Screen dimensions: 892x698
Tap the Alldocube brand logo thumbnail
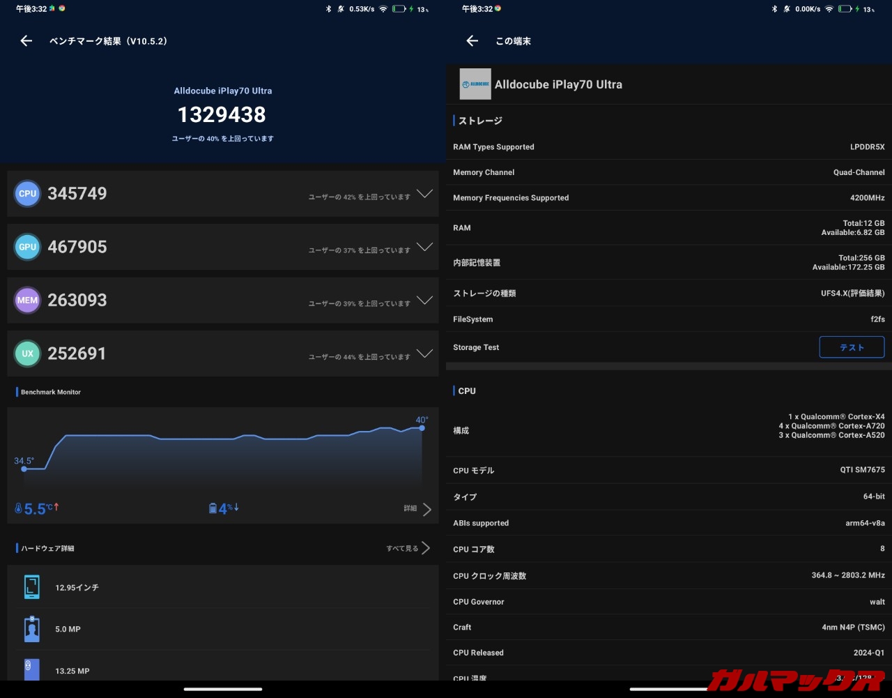pyautogui.click(x=475, y=84)
